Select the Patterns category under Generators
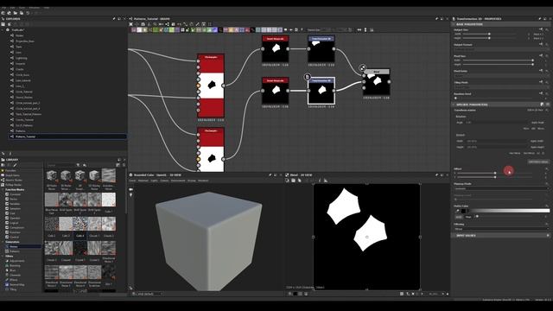The width and height of the screenshot is (553, 311). click(x=15, y=251)
